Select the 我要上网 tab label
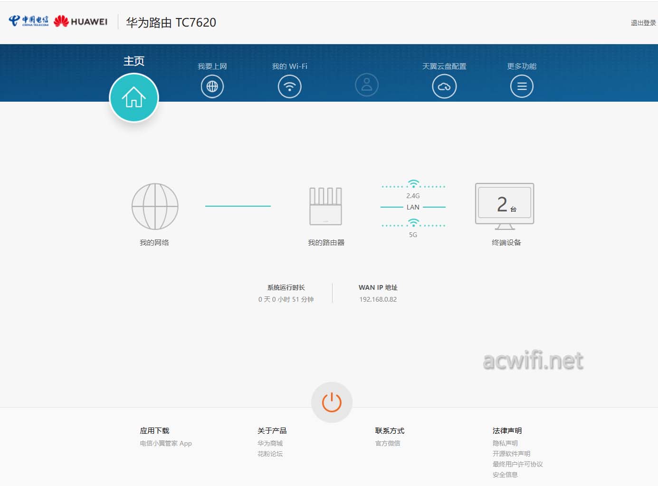The image size is (658, 486). (x=212, y=66)
